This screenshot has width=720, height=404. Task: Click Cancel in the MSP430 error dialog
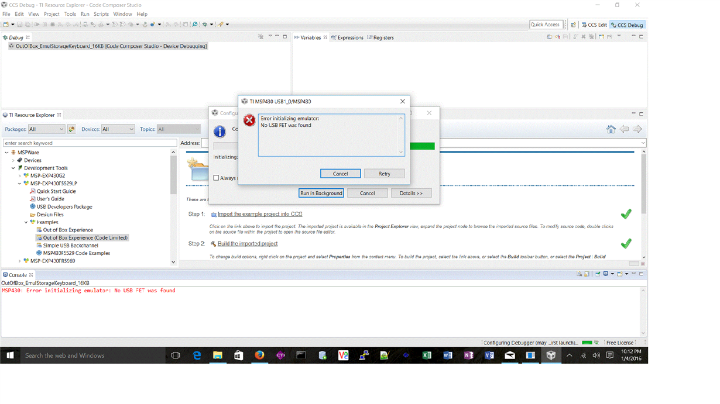point(340,174)
